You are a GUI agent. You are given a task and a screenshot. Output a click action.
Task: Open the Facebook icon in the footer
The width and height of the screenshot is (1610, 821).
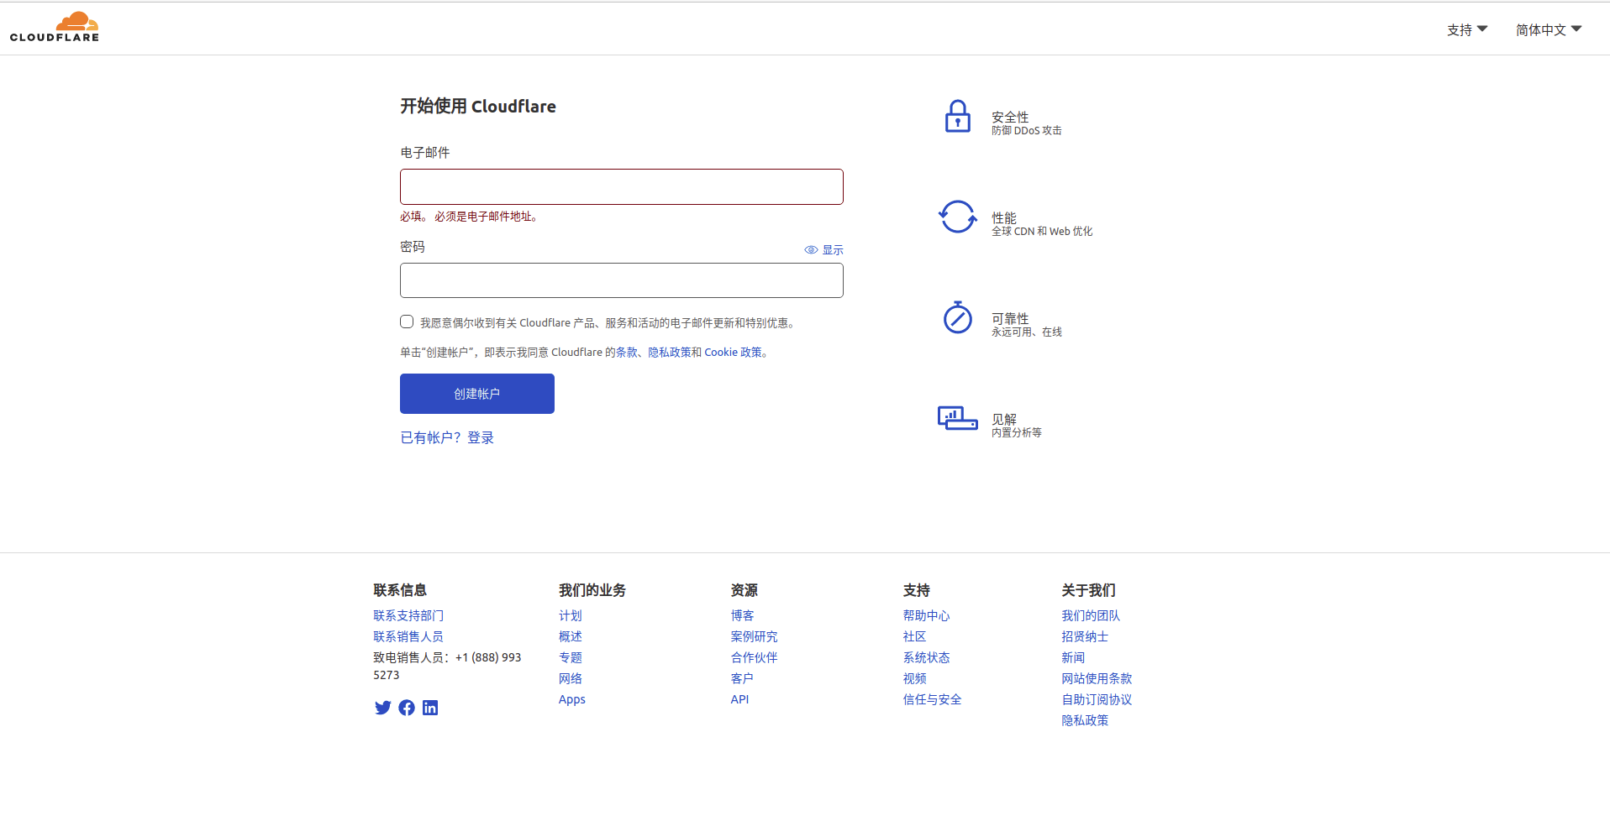[x=407, y=708]
